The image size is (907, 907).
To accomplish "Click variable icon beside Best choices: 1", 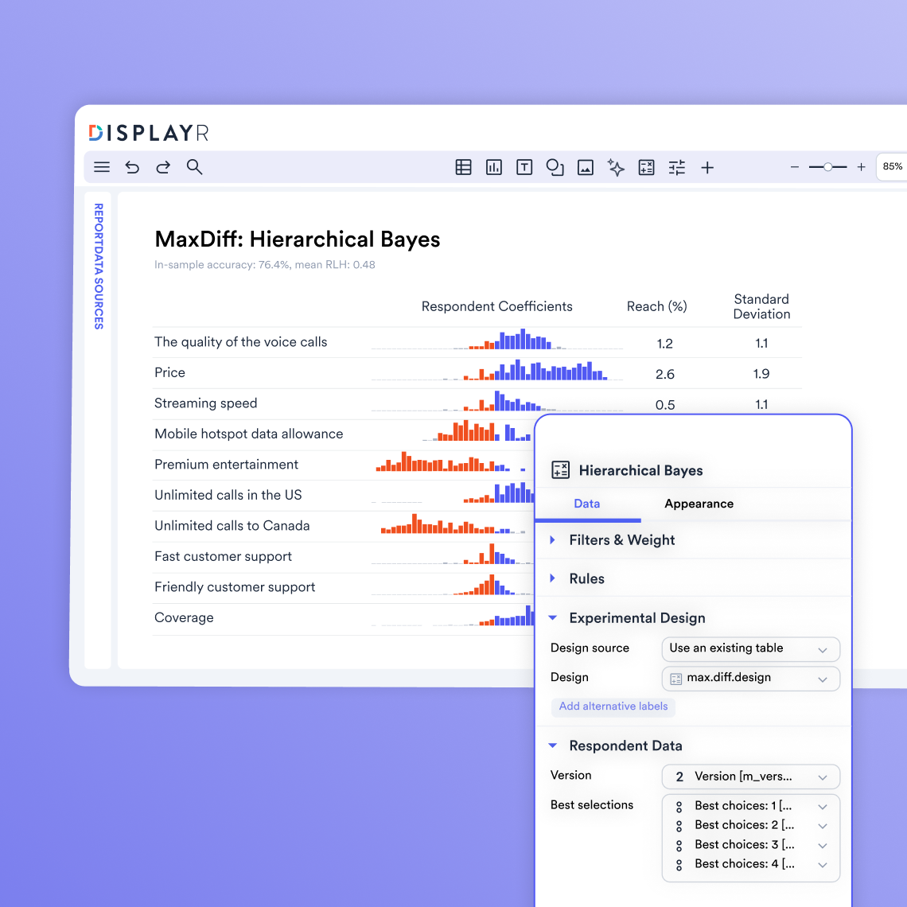I will coord(679,806).
